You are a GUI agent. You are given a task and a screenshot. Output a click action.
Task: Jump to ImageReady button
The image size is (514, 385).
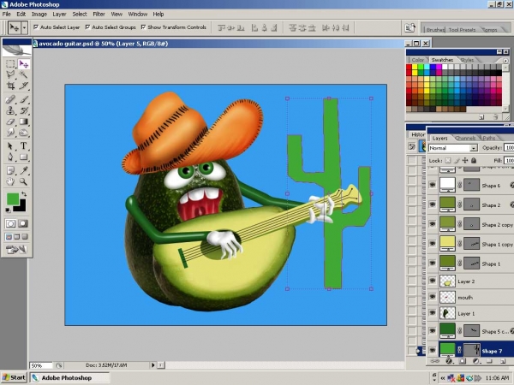click(15, 250)
